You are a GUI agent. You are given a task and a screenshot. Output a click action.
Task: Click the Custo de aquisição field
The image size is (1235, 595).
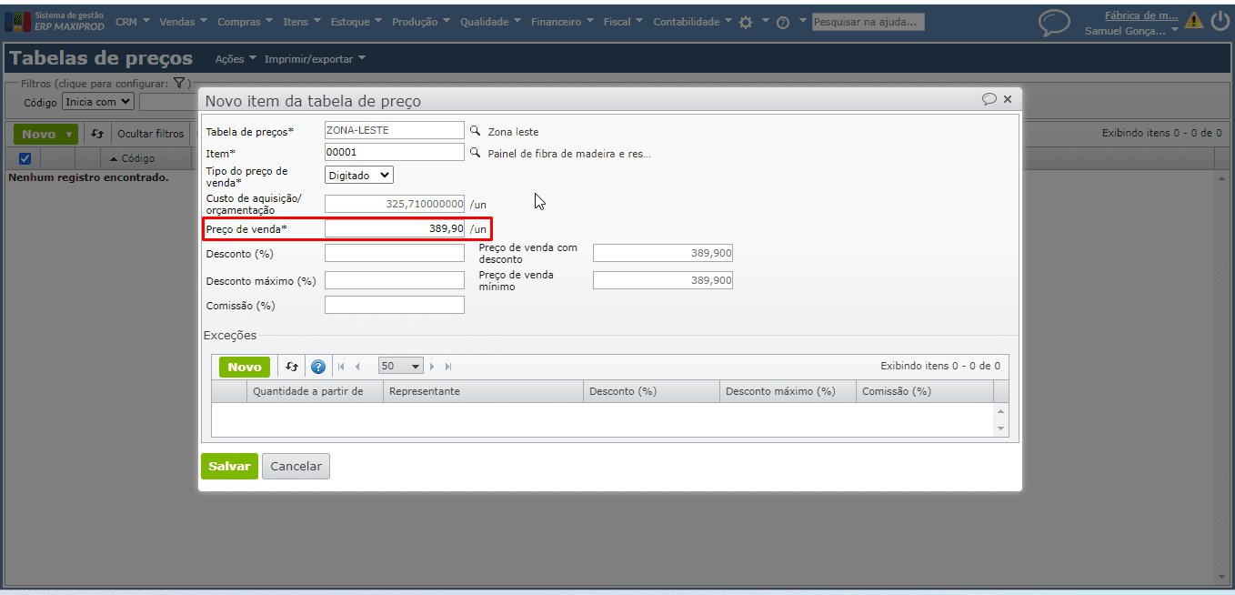coord(395,204)
